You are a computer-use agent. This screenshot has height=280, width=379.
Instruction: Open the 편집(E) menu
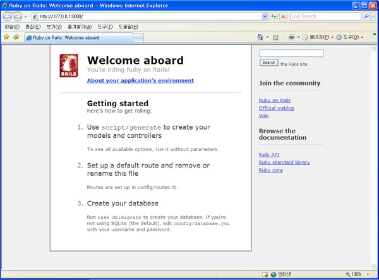coord(33,27)
